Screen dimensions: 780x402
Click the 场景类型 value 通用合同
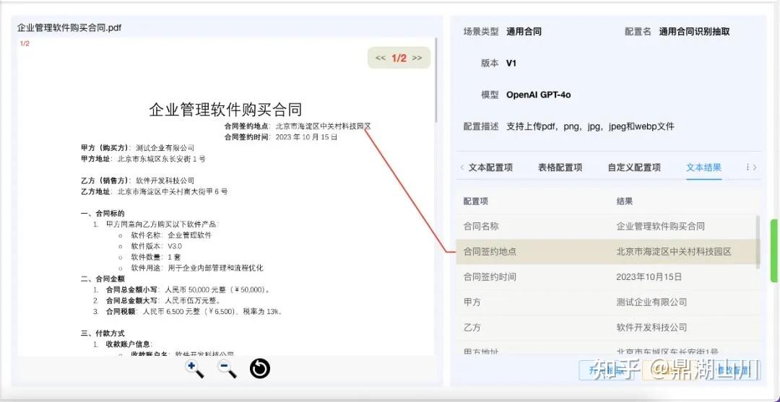524,32
